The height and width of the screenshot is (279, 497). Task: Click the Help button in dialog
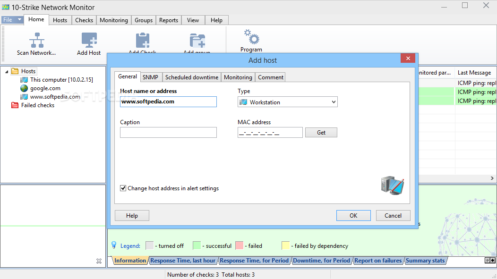click(x=132, y=215)
